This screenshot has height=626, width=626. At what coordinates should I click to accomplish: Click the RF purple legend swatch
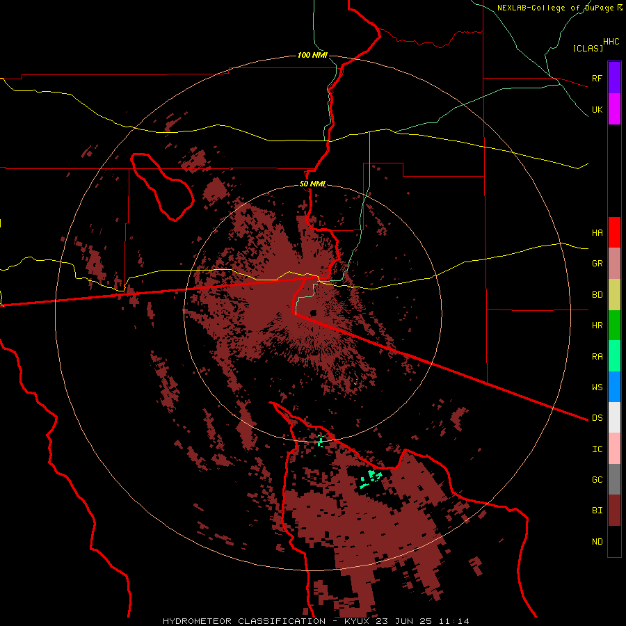click(x=614, y=78)
